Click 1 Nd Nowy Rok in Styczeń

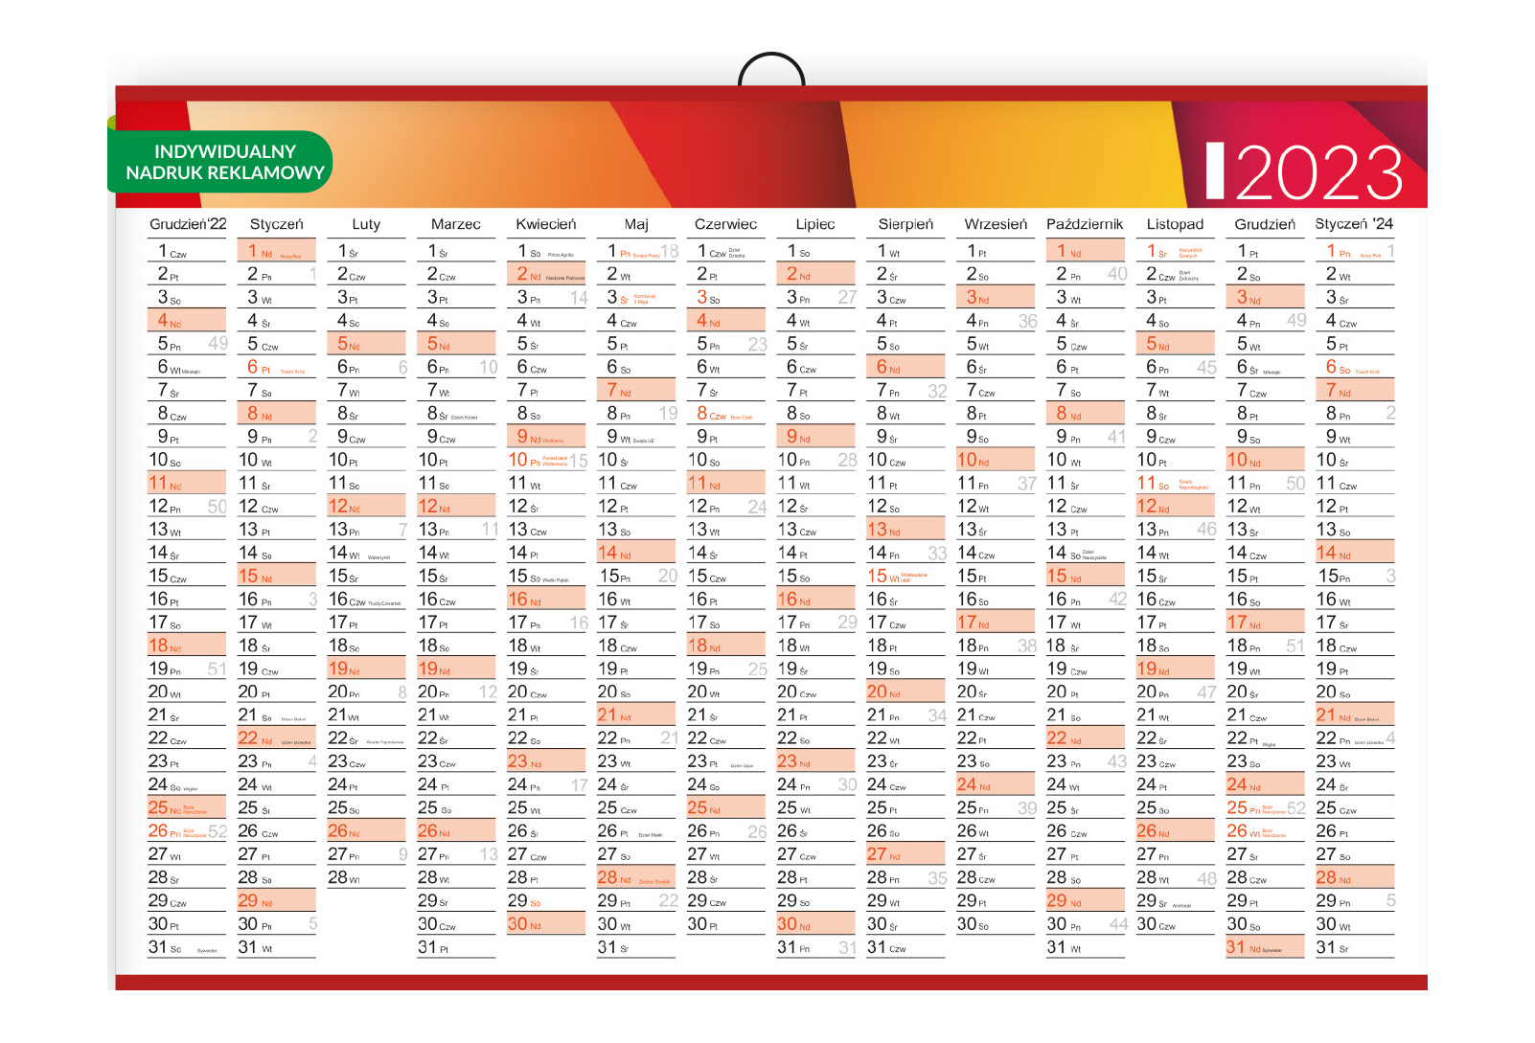(x=276, y=251)
